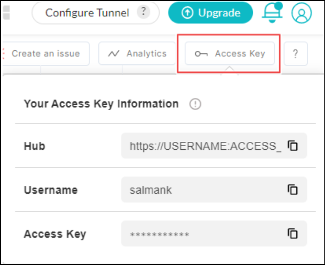Click the info icon beside Access Key Information
Screen dimensions: 325x265
pos(195,104)
